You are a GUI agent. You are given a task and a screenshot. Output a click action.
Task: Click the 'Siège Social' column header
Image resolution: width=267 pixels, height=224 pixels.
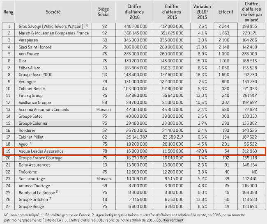coord(104,12)
